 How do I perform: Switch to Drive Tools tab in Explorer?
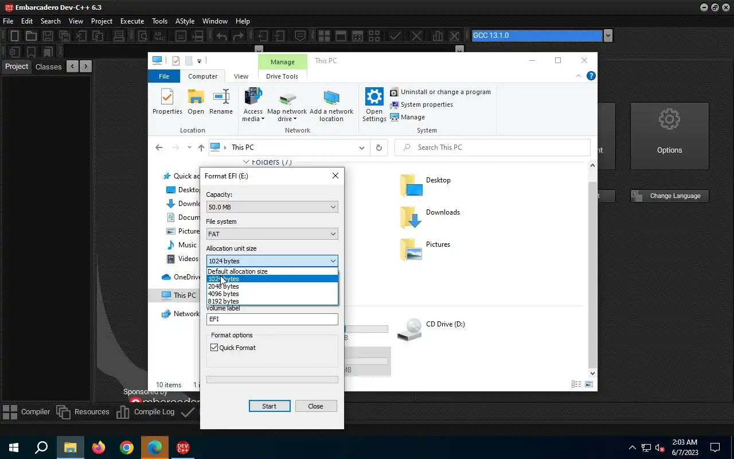pos(282,76)
